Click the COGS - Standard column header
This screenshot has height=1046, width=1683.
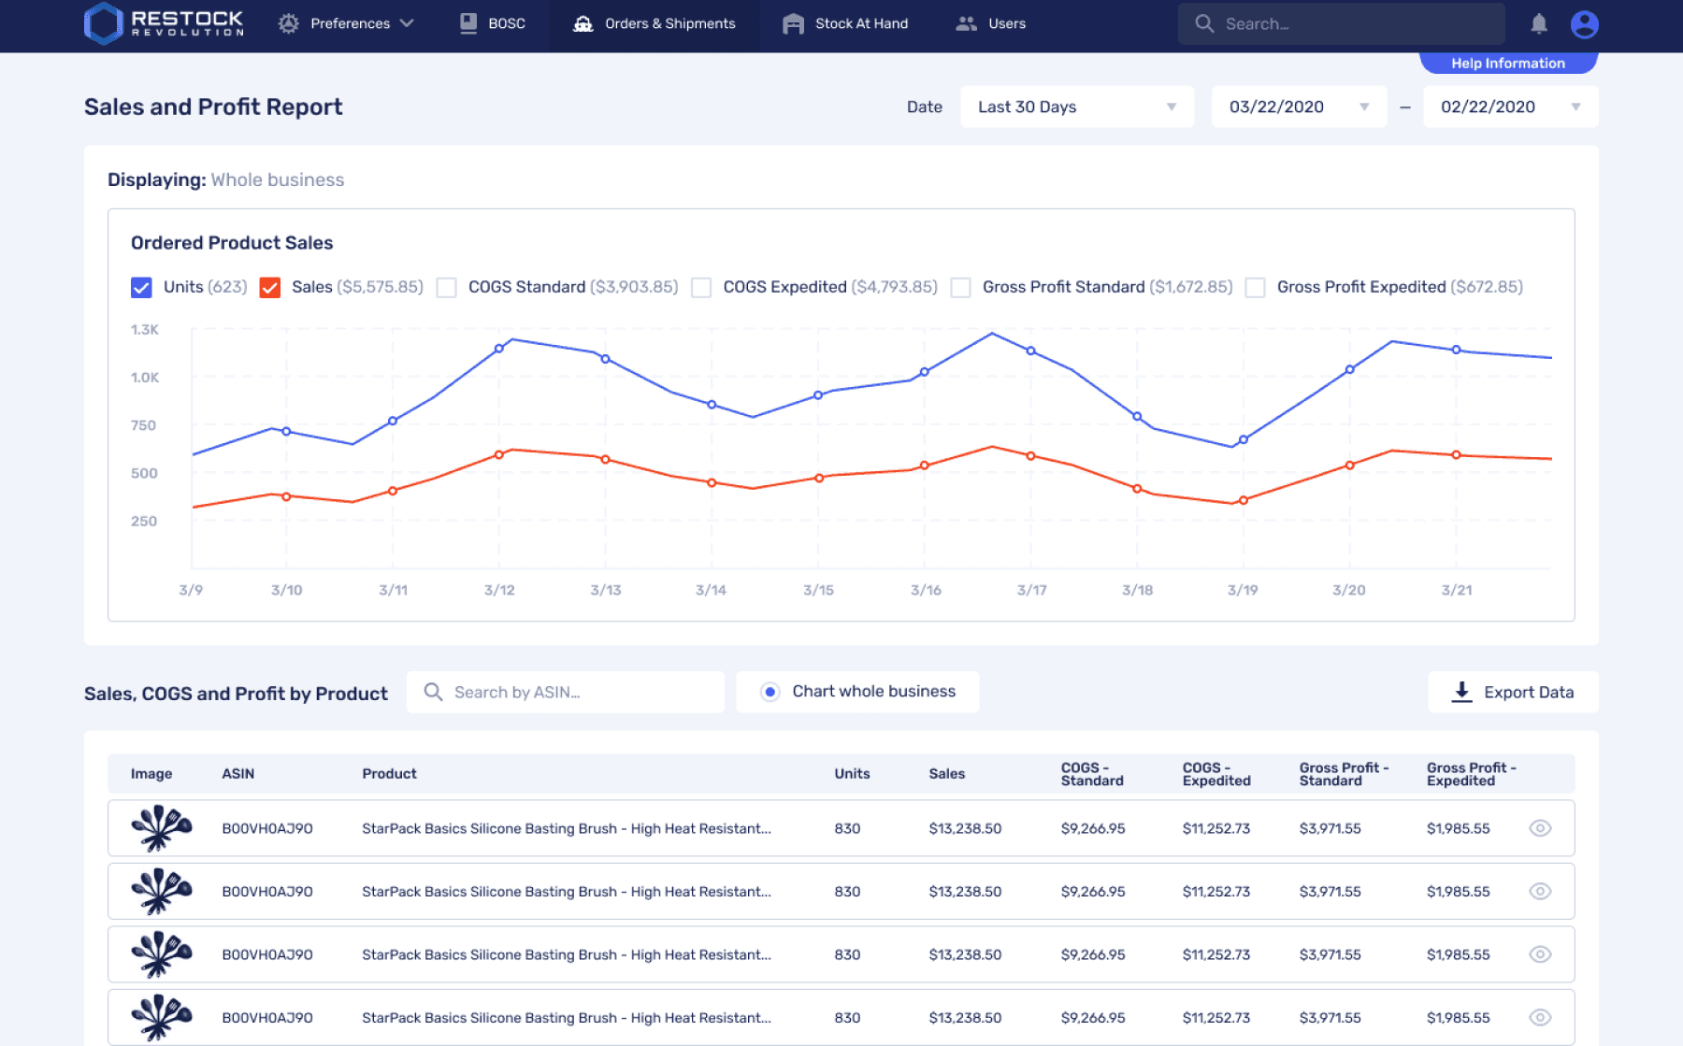1092,774
